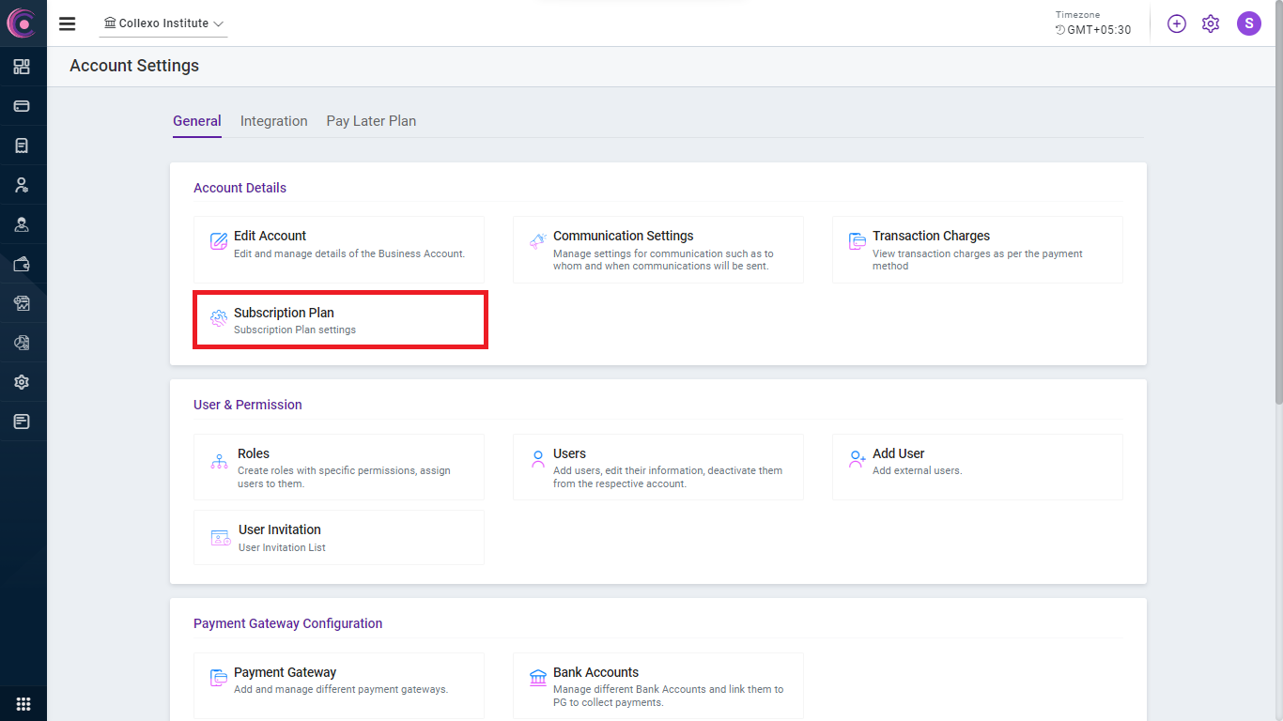The height and width of the screenshot is (721, 1283).
Task: Open the Transaction Charges card
Action: tap(977, 249)
